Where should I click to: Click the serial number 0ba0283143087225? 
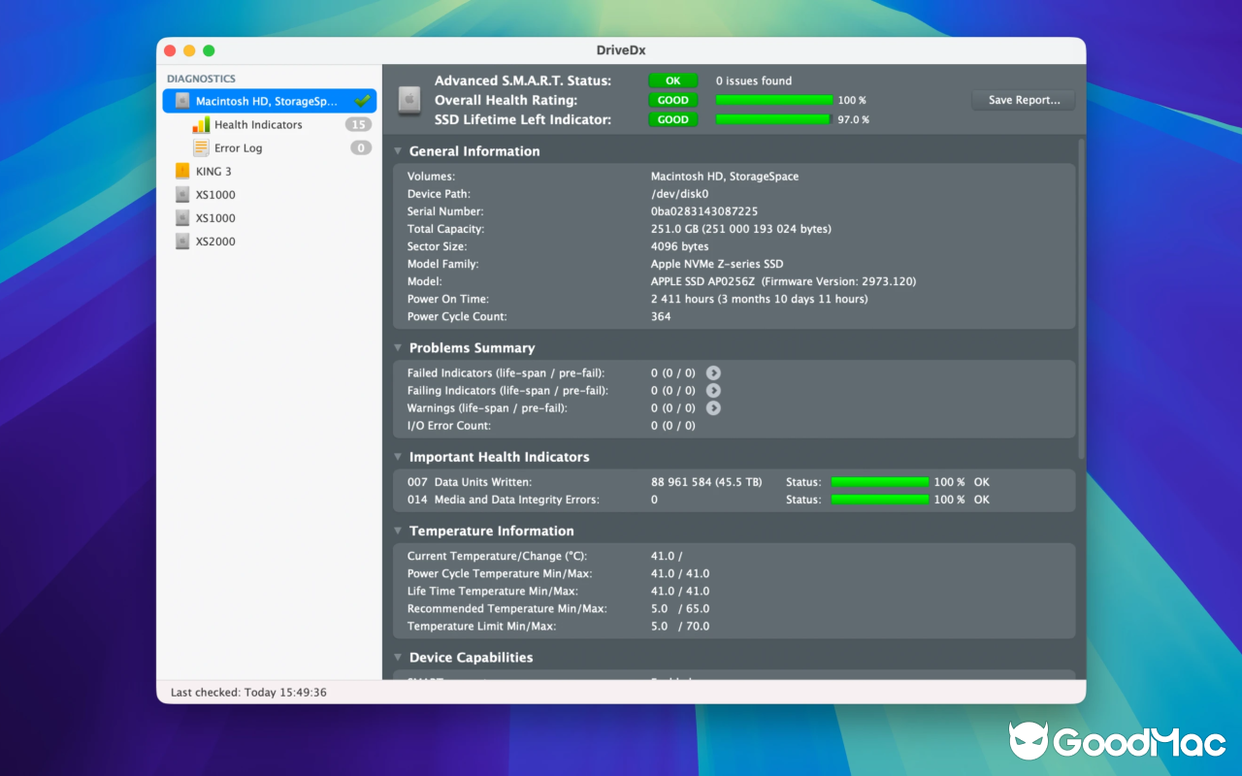704,211
